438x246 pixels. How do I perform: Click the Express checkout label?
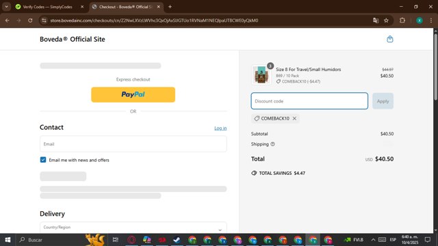133,79
